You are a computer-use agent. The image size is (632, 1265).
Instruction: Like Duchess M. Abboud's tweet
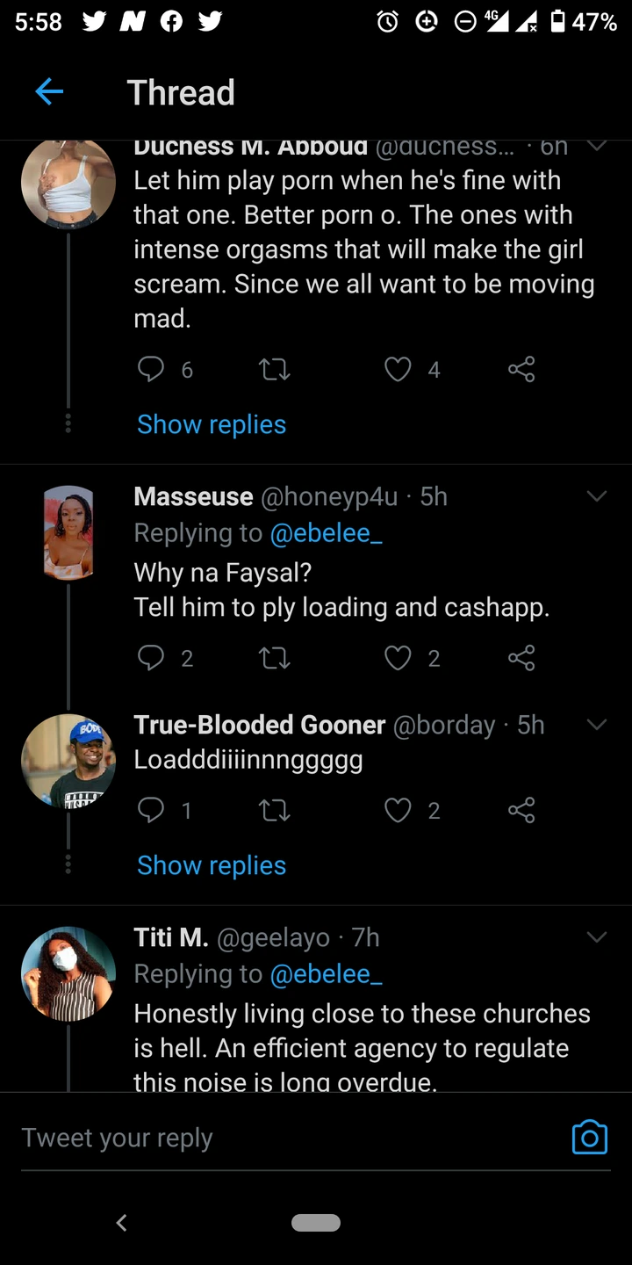[399, 370]
